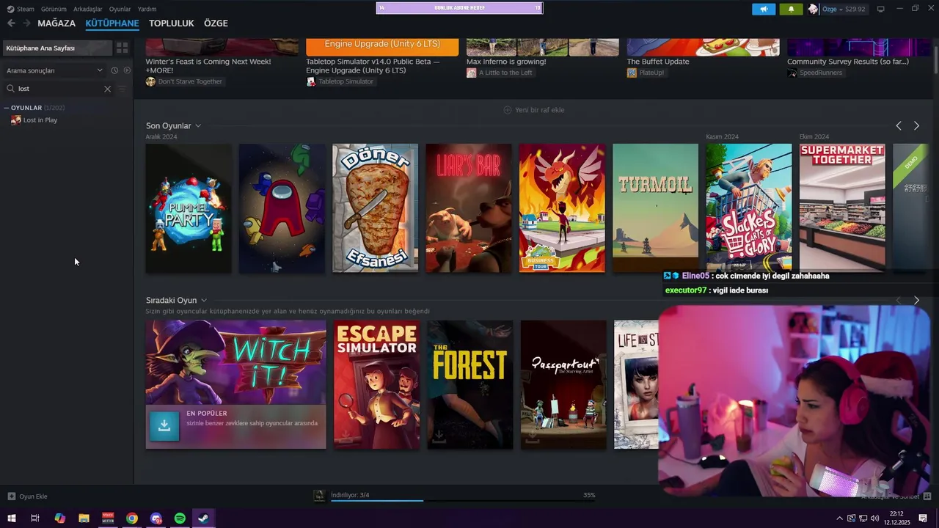939x528 pixels.
Task: Open The Buffet Update news link
Action: [x=658, y=62]
